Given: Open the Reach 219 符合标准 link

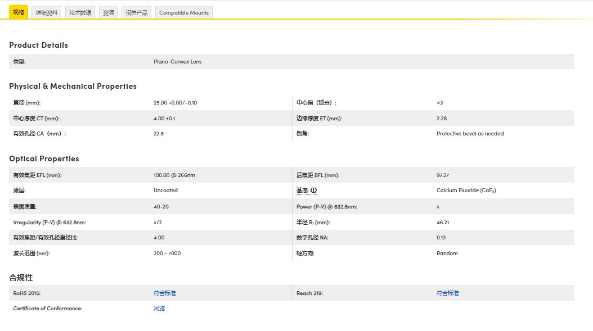Looking at the screenshot, I should [447, 293].
